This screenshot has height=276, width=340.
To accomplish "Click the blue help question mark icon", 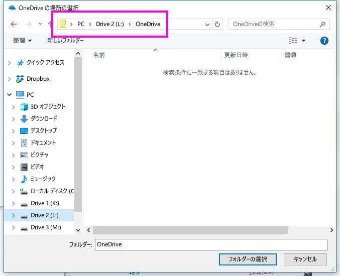I will click(x=324, y=41).
